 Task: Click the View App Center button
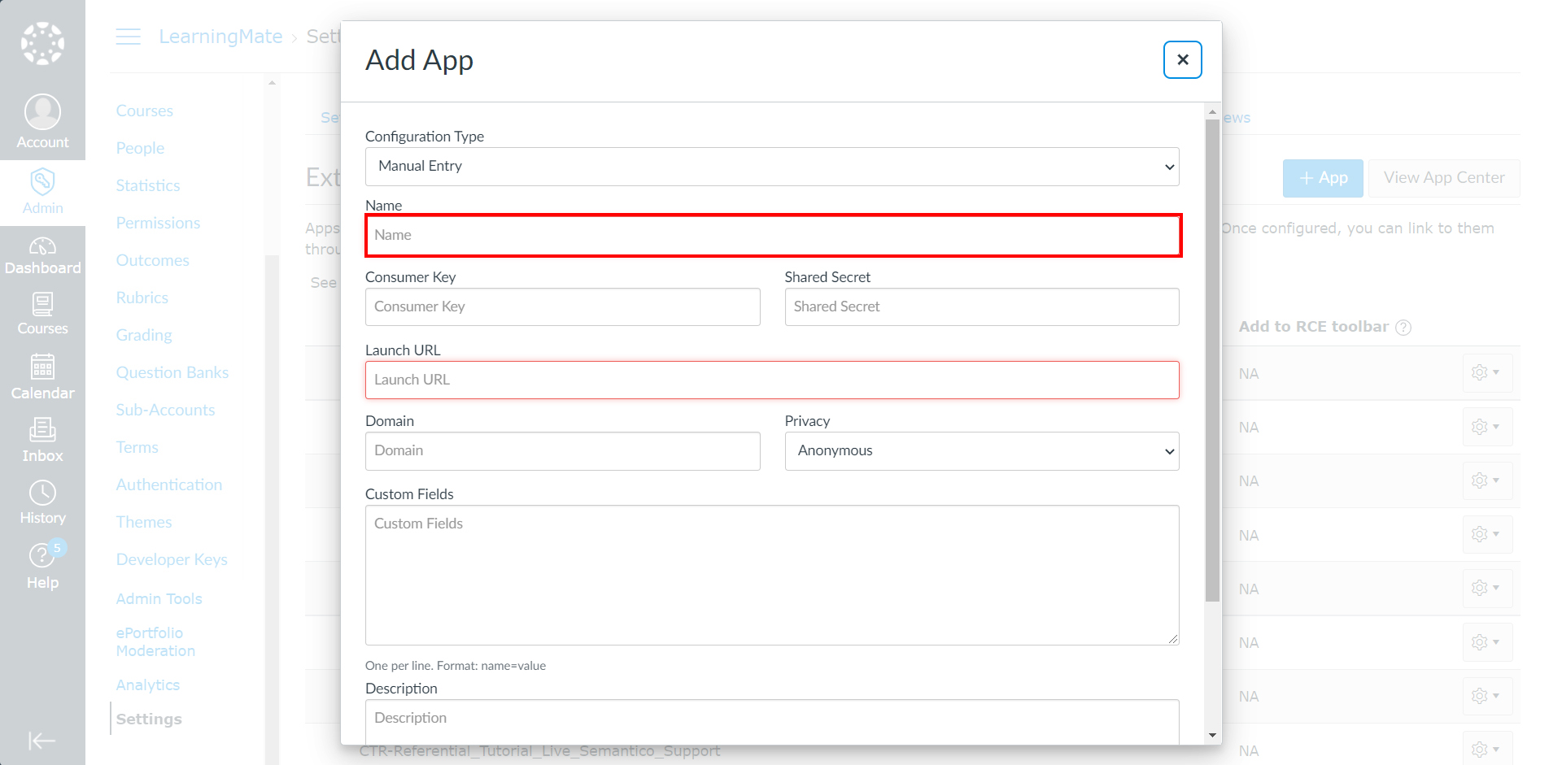(1444, 178)
